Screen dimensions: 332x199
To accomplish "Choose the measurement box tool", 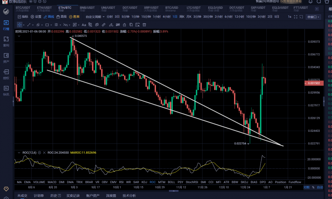I will point(75,25).
